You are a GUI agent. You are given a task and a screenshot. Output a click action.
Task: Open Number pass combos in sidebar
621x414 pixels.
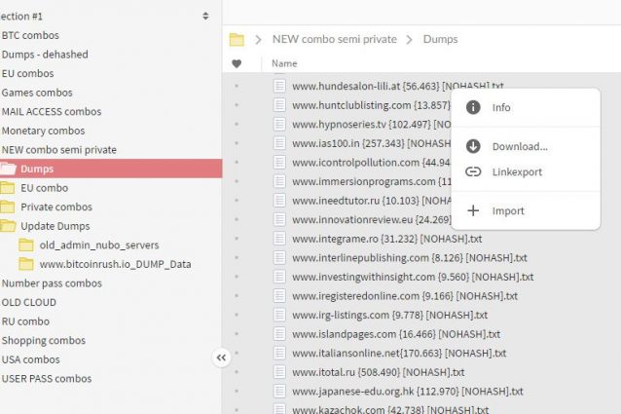(52, 283)
